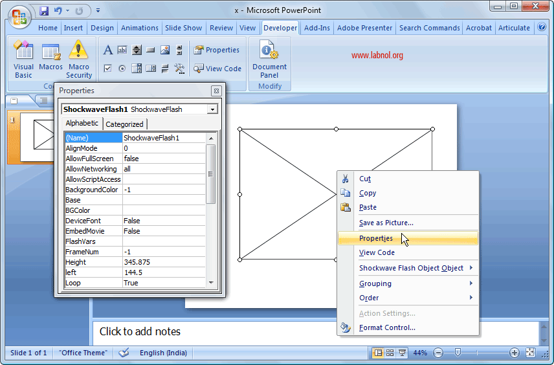
Task: Open Macro Security settings
Action: click(79, 59)
